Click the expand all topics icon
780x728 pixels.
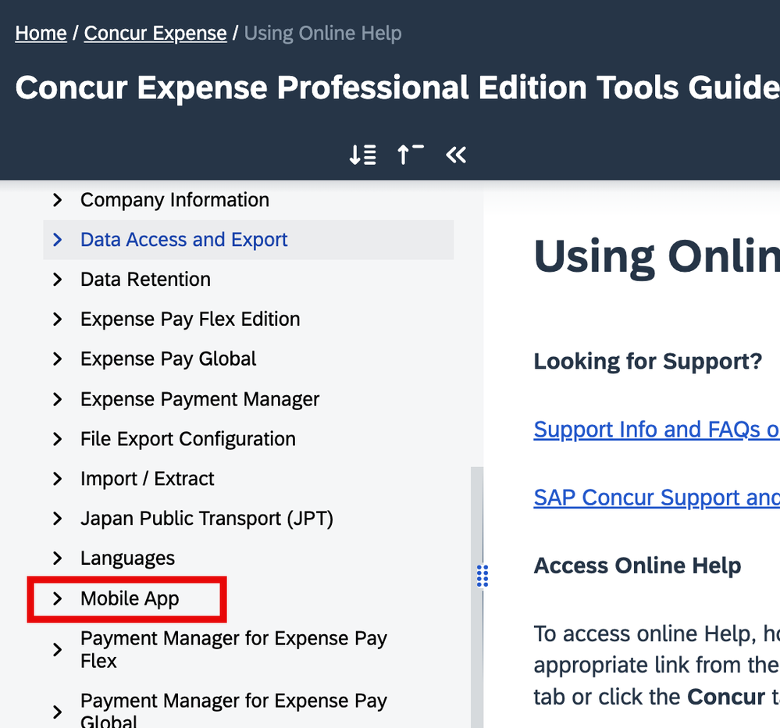tap(362, 155)
